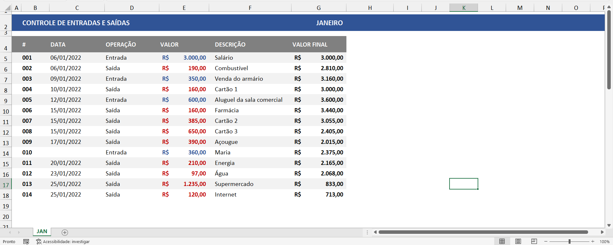Click vertical scrollbar down arrow

[x=609, y=225]
